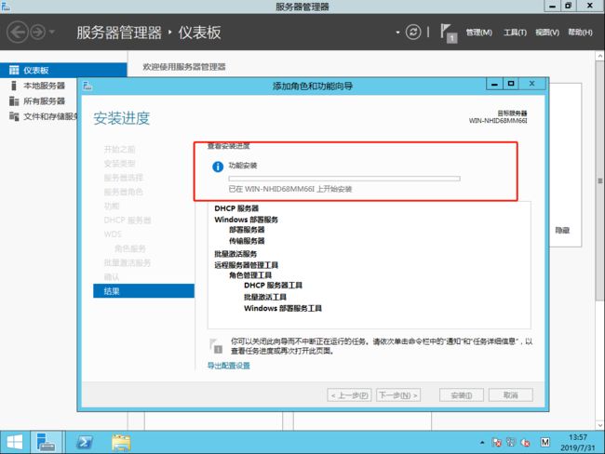Click the forward navigation arrow in Server Manager
The width and height of the screenshot is (605, 454).
pos(38,32)
